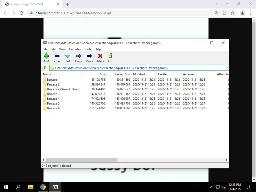Sort by Created column header
This screenshot has height=192, width=256.
coord(169,74)
